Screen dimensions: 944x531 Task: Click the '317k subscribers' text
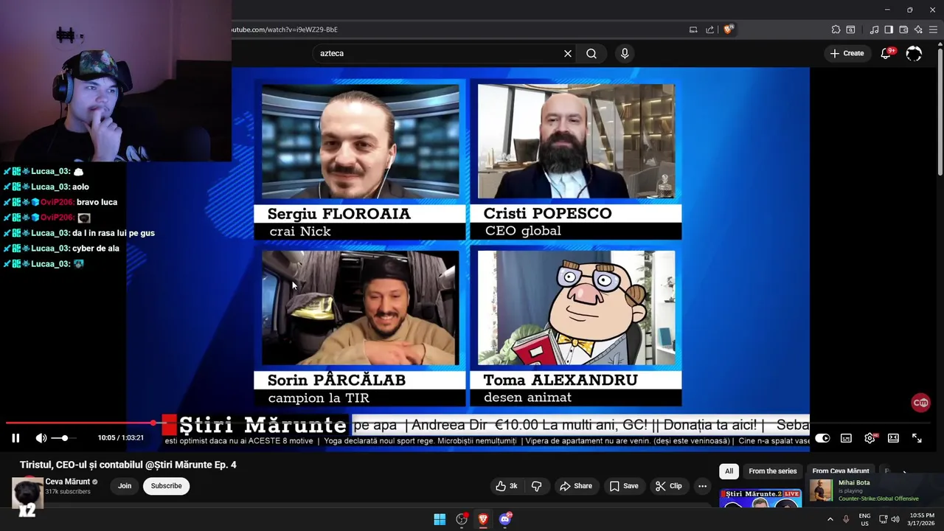tap(68, 491)
